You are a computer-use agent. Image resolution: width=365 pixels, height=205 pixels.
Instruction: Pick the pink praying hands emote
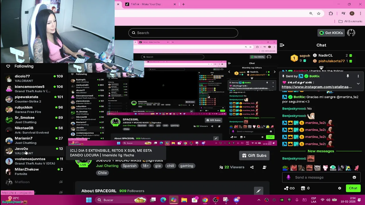click(356, 168)
